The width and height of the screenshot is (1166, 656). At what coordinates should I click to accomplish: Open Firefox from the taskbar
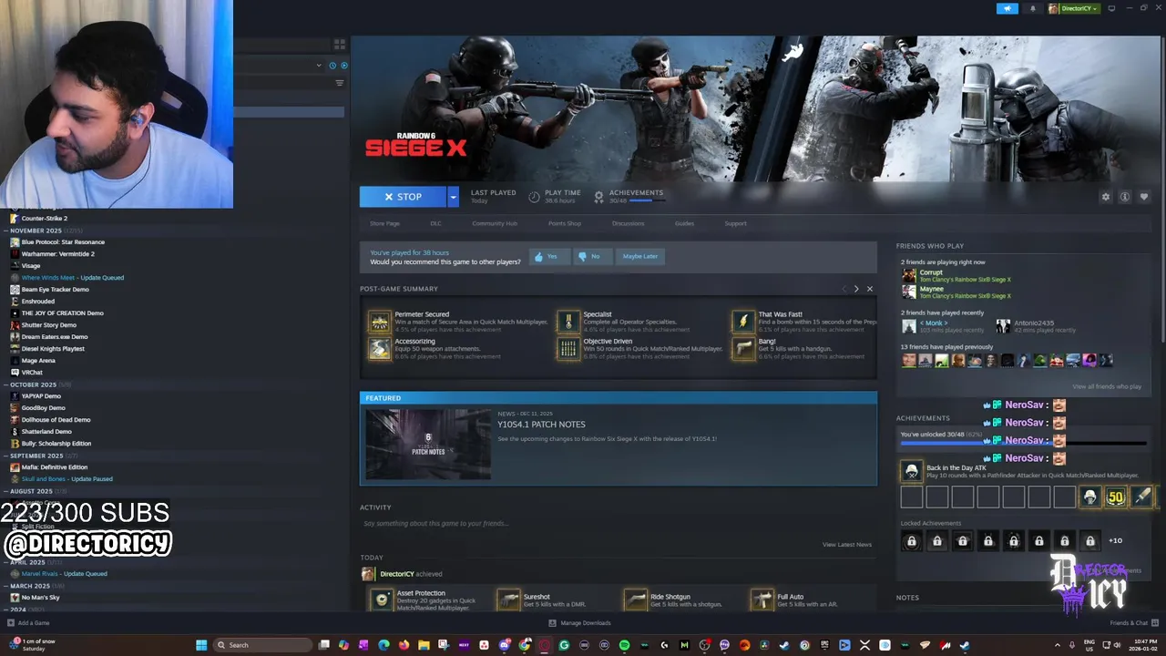tap(404, 645)
